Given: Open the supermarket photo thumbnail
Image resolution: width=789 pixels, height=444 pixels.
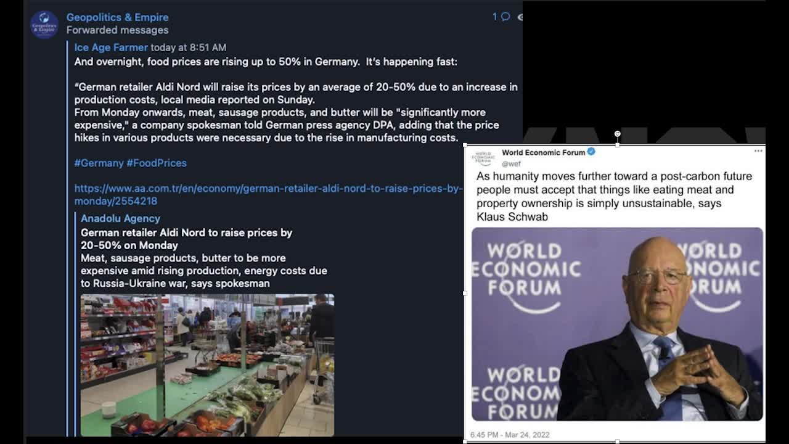Looking at the screenshot, I should 207,365.
